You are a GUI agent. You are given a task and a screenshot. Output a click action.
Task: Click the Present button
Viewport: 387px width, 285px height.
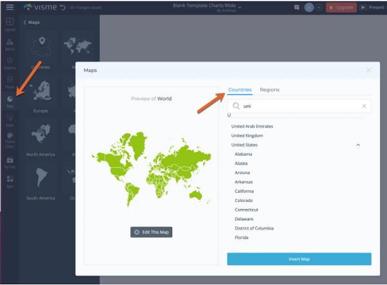373,8
